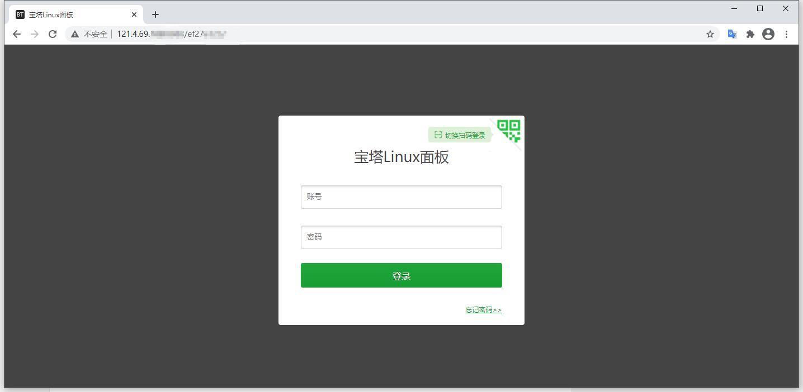The height and width of the screenshot is (392, 803).
Task: Open Google Translate extension icon
Action: point(732,34)
